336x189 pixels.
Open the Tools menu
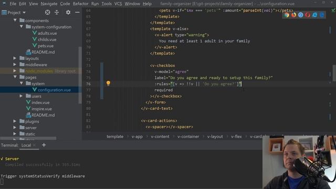[107, 4]
